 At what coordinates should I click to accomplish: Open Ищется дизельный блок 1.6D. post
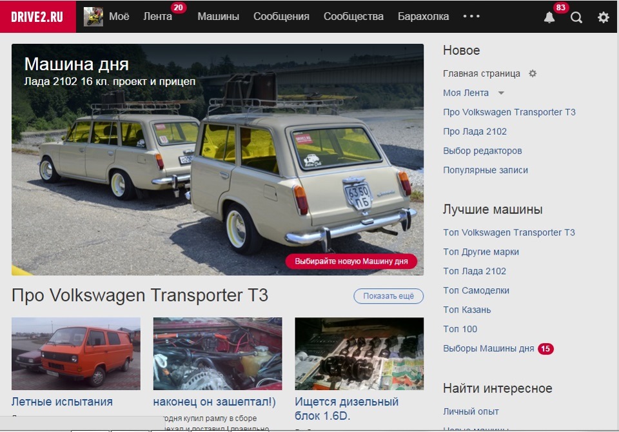click(x=347, y=409)
